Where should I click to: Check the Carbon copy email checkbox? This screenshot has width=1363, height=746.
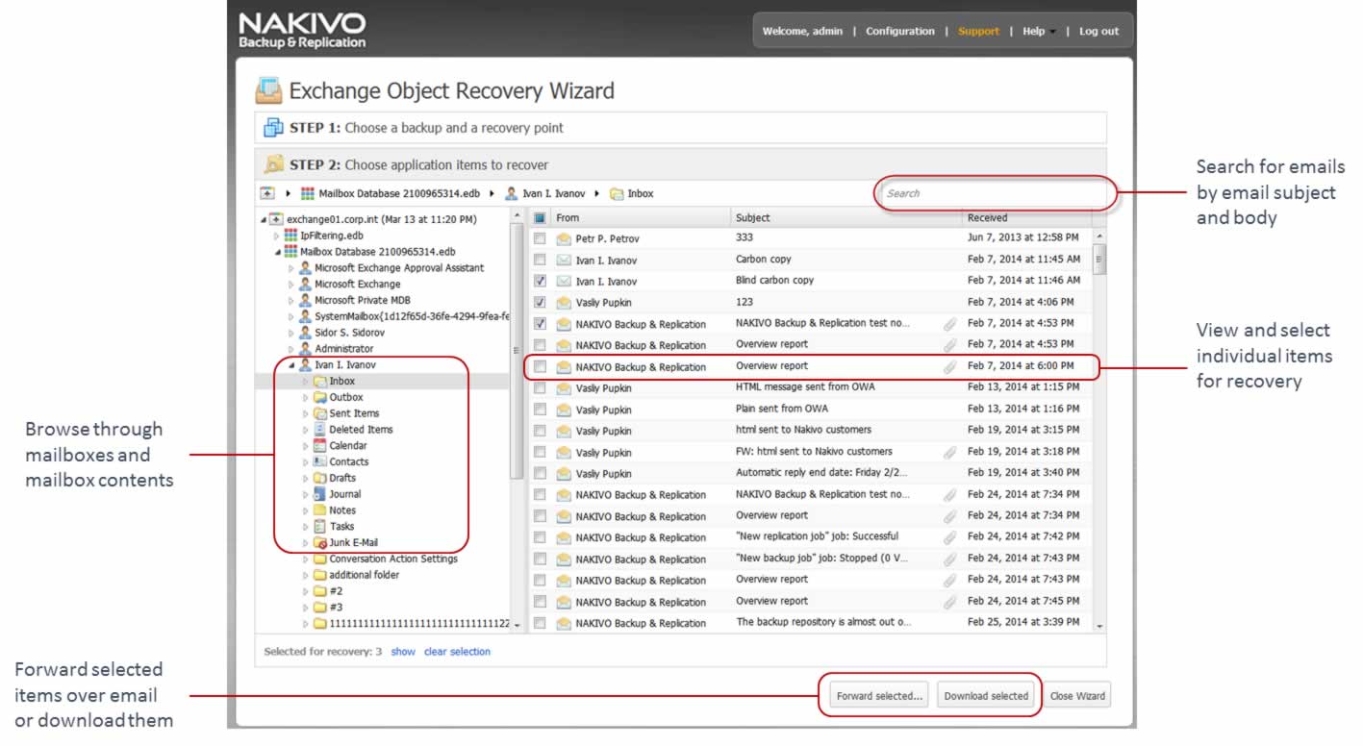pyautogui.click(x=540, y=260)
